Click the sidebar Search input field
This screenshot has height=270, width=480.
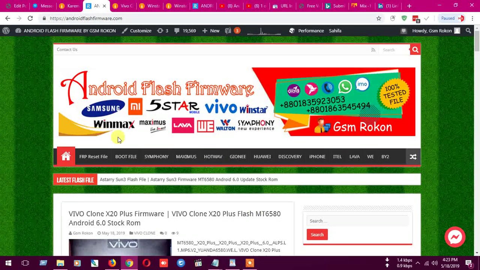(x=357, y=221)
